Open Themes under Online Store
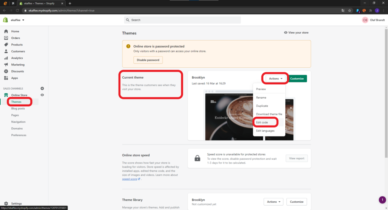Viewport: 388px width, 210px height. coord(16,102)
